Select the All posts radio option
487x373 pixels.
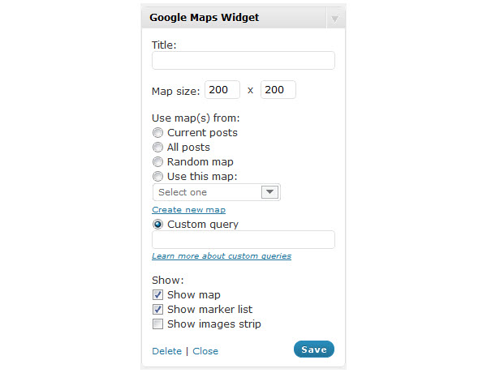[158, 148]
